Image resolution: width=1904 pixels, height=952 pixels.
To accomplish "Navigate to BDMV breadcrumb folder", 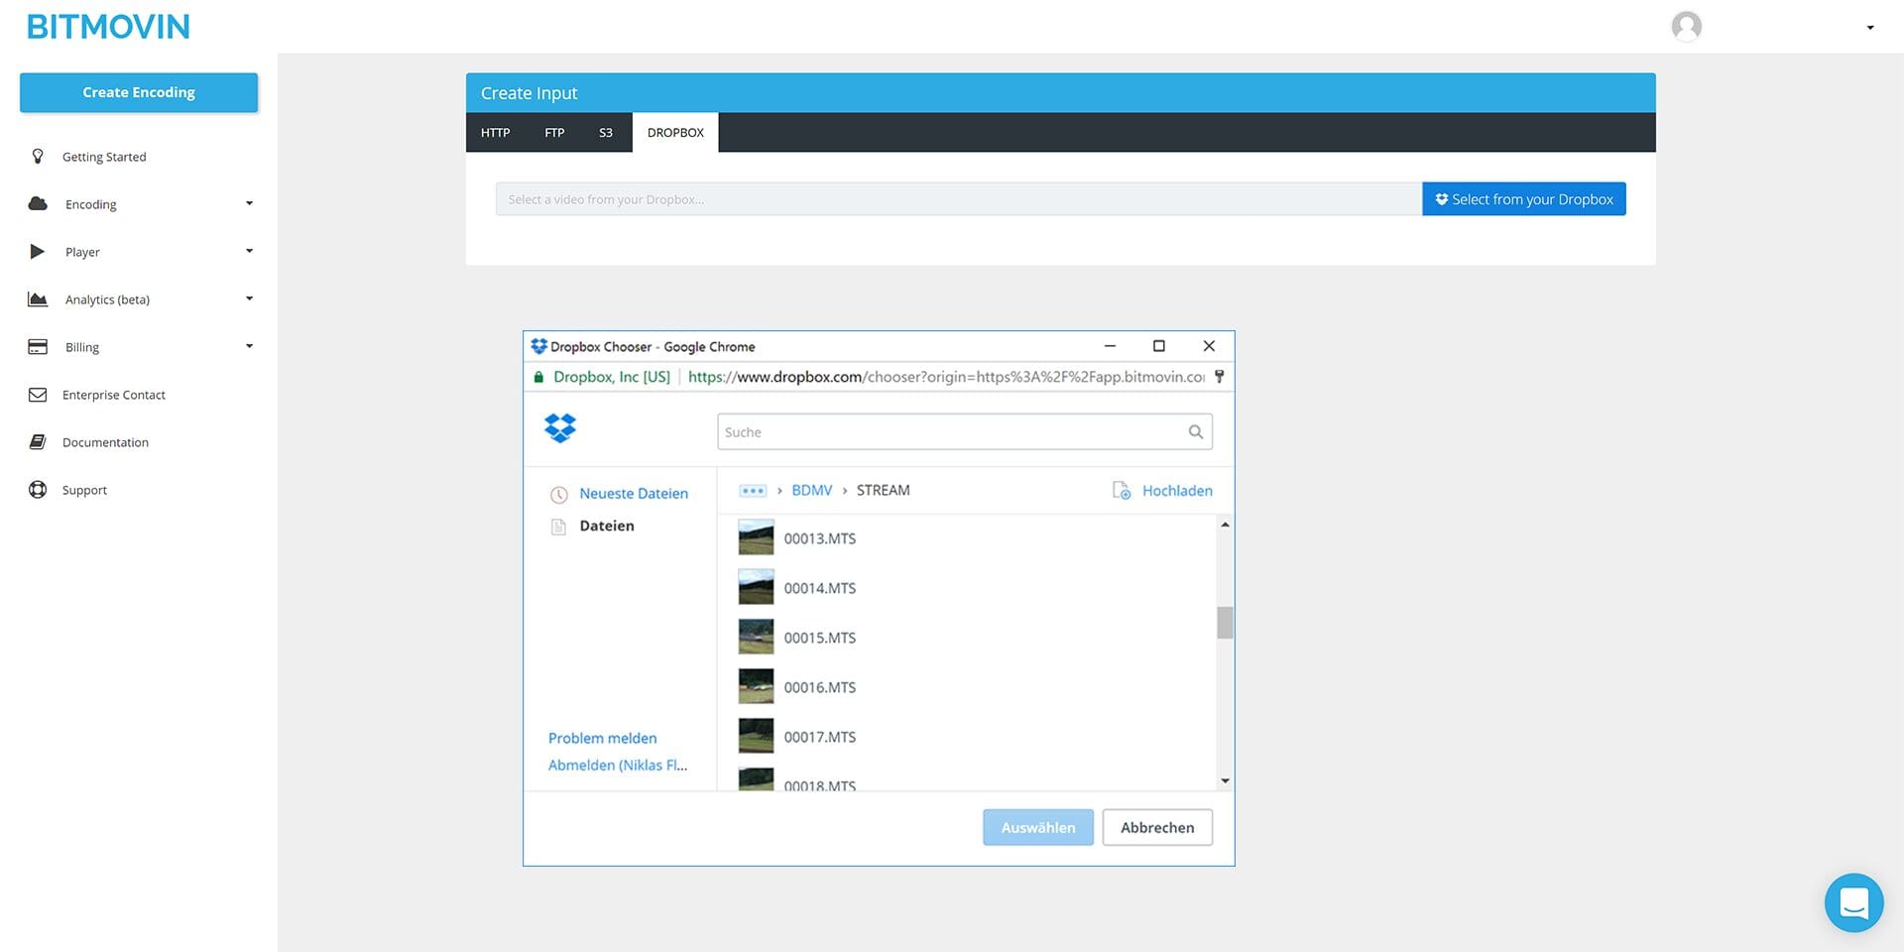I will tap(812, 490).
